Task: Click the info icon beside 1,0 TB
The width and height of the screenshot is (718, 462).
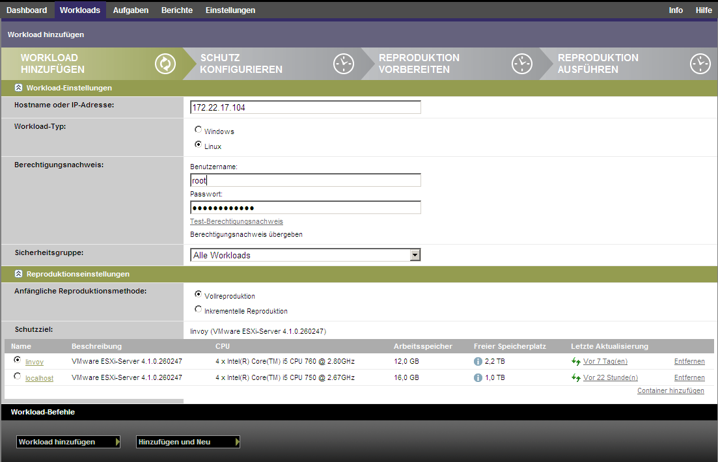Action: pos(478,377)
